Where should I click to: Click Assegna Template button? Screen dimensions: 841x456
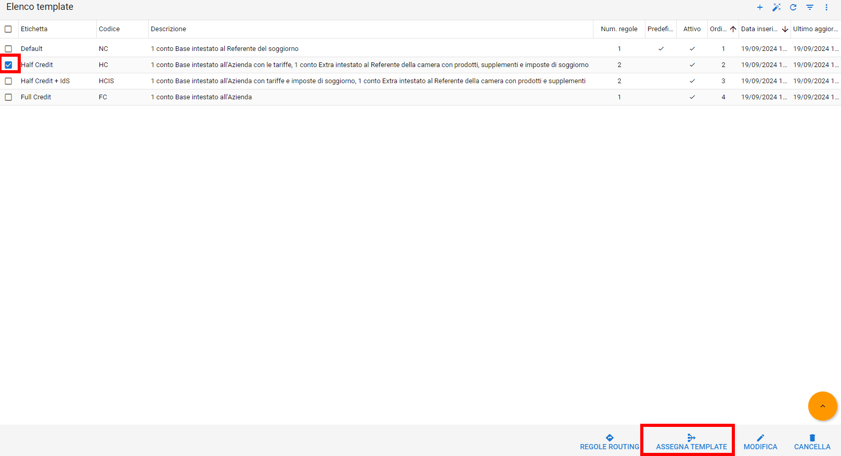(691, 442)
